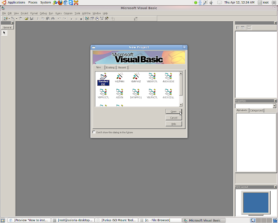Select the VBAPWIZ application wizard icon
The height and width of the screenshot is (223, 278).
(x=136, y=78)
